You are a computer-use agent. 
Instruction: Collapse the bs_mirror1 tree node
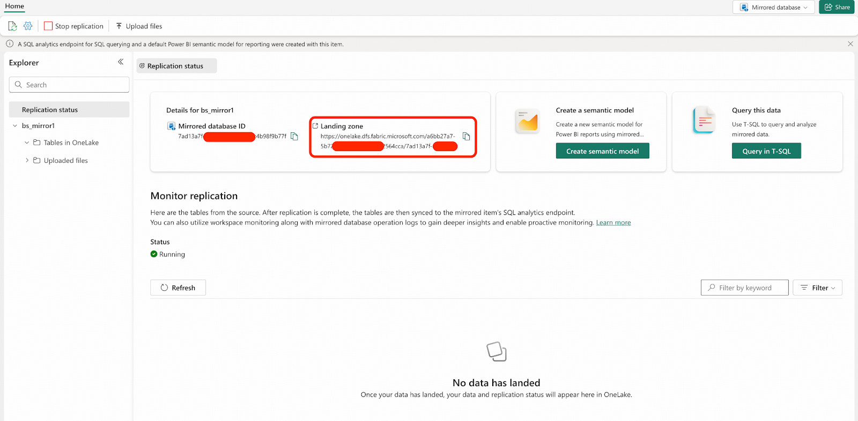[x=15, y=126]
